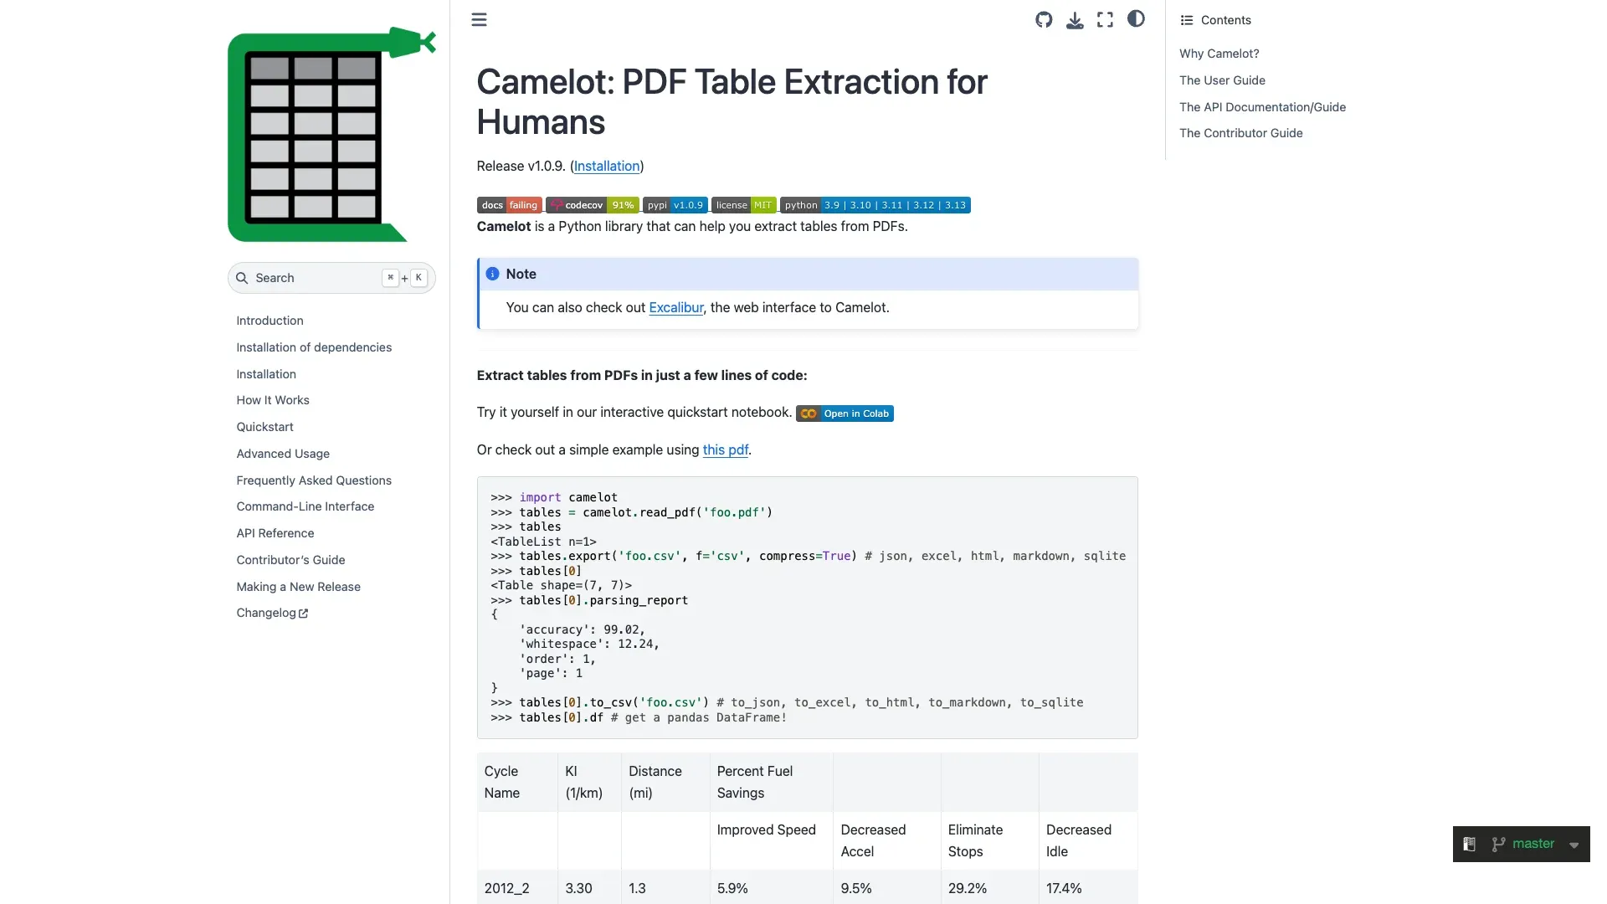The height and width of the screenshot is (904, 1607).
Task: Open the hamburger navigation menu
Action: click(x=479, y=19)
